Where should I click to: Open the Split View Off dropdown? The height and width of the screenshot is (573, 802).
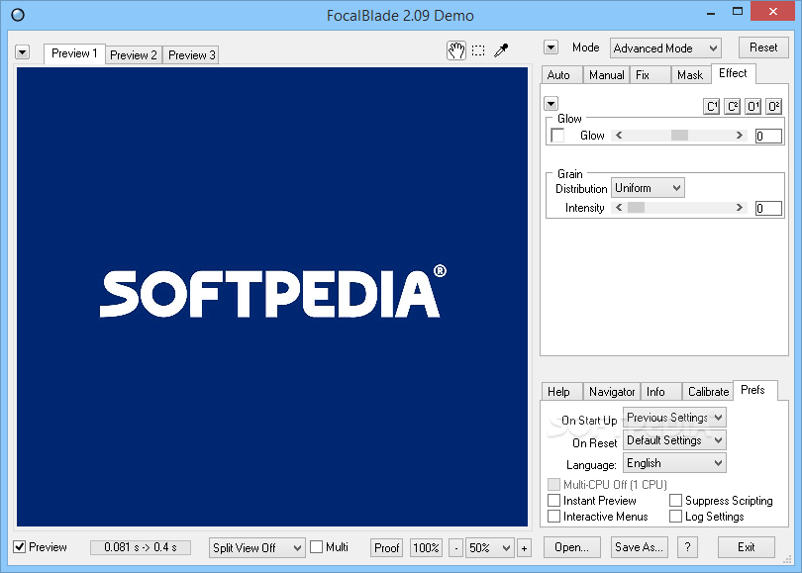[256, 548]
